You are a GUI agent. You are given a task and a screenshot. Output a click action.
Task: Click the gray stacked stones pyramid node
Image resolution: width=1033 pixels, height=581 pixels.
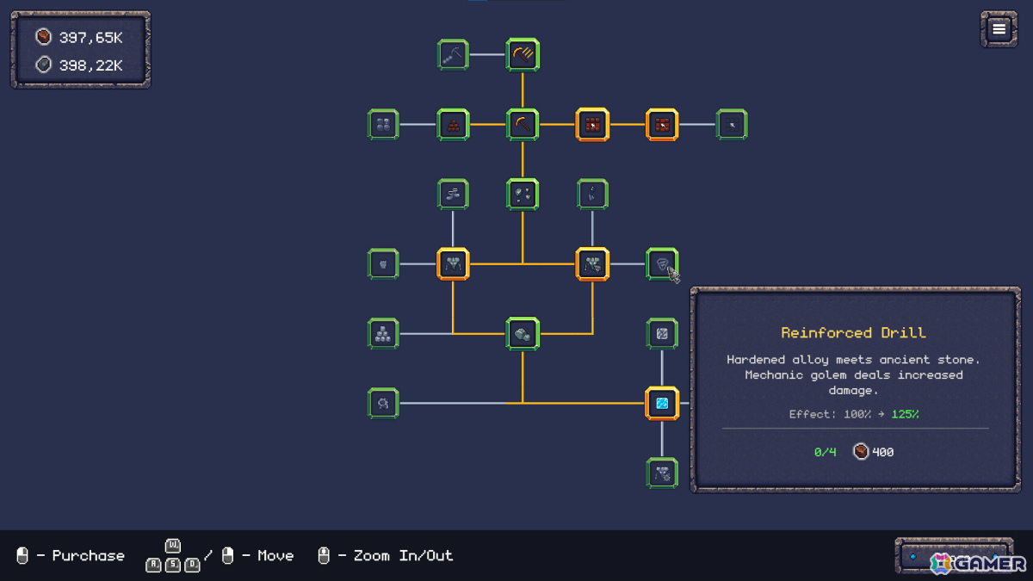coord(383,333)
